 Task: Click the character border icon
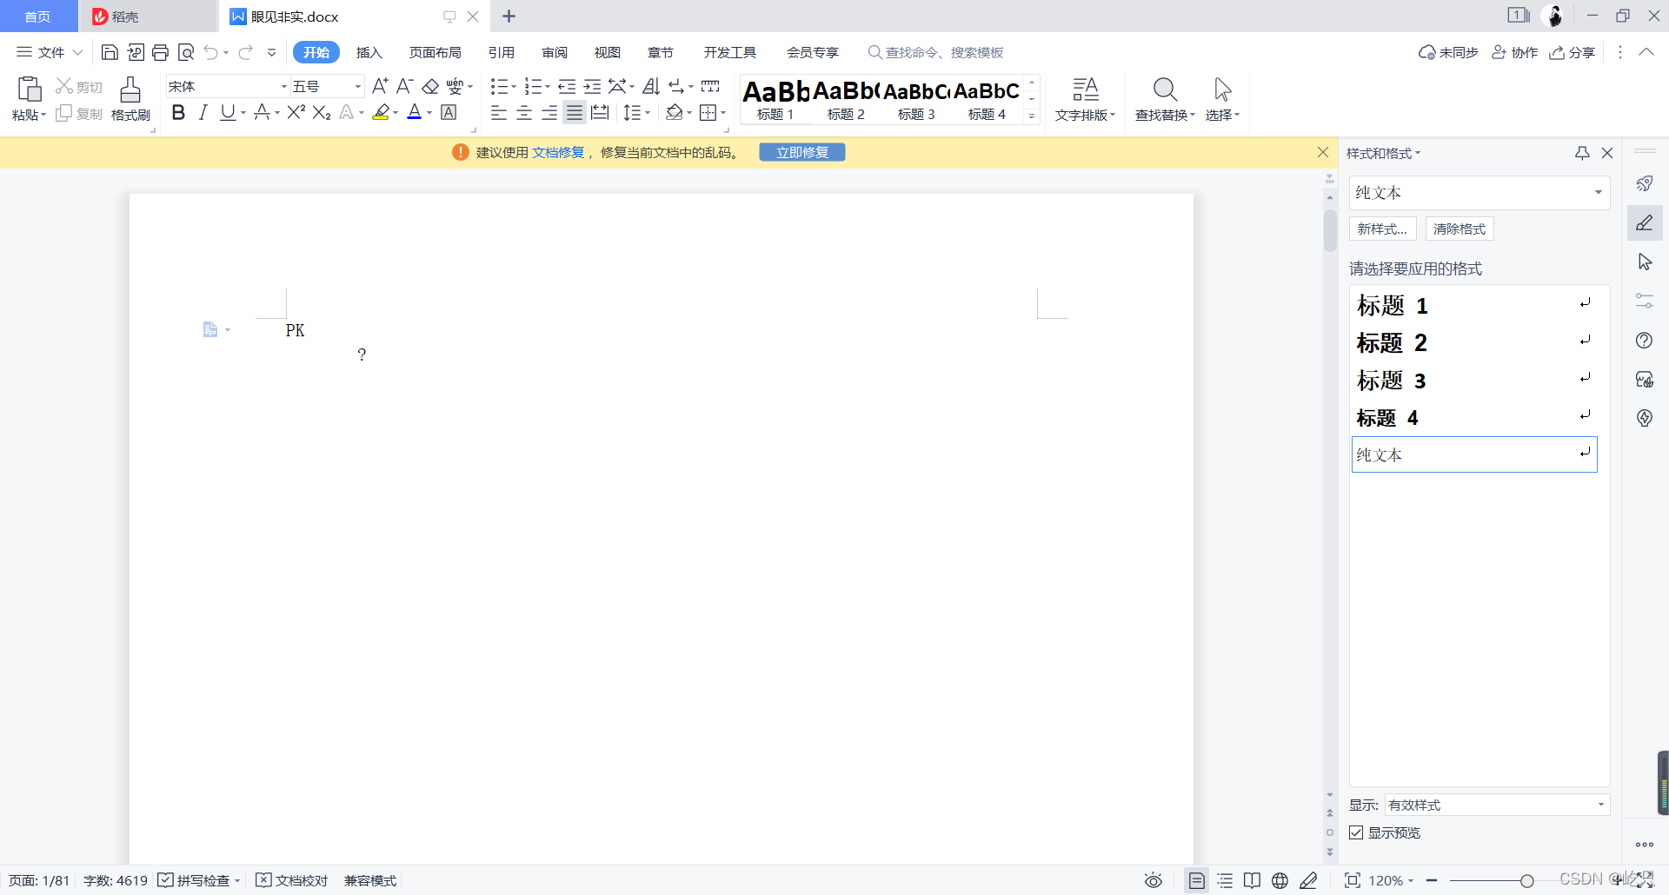tap(449, 112)
